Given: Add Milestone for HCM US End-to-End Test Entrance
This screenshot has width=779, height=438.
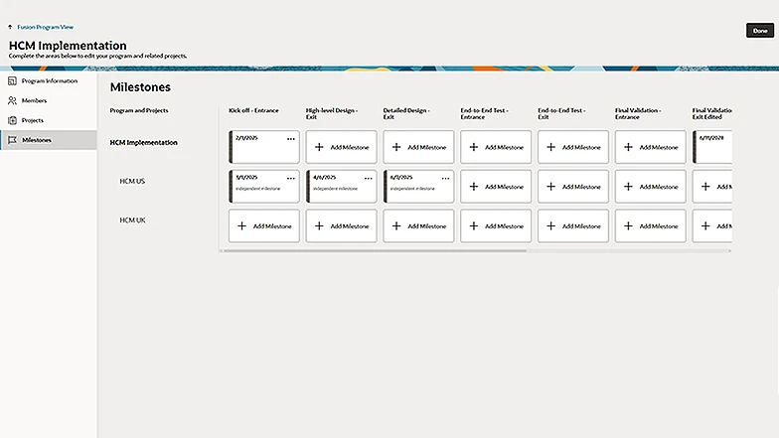Looking at the screenshot, I should point(496,187).
